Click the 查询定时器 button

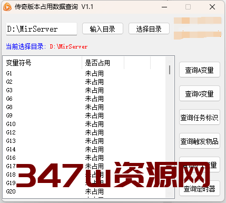(200, 188)
